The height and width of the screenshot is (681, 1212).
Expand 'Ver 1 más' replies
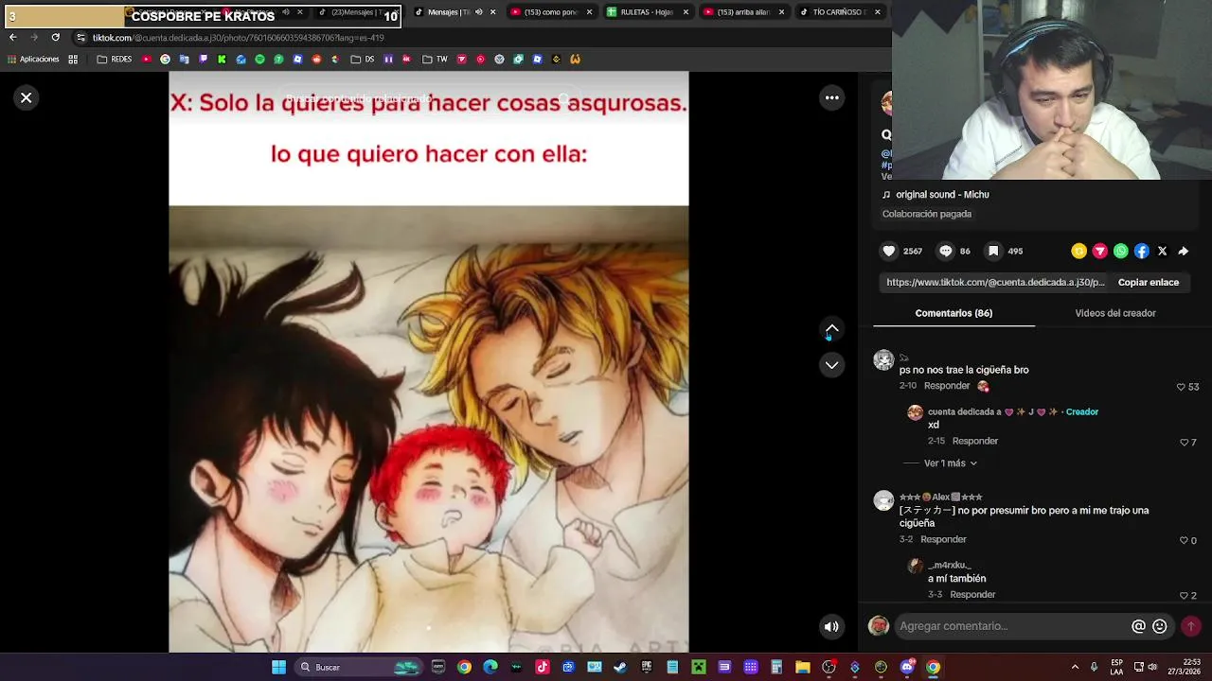pyautogui.click(x=951, y=463)
